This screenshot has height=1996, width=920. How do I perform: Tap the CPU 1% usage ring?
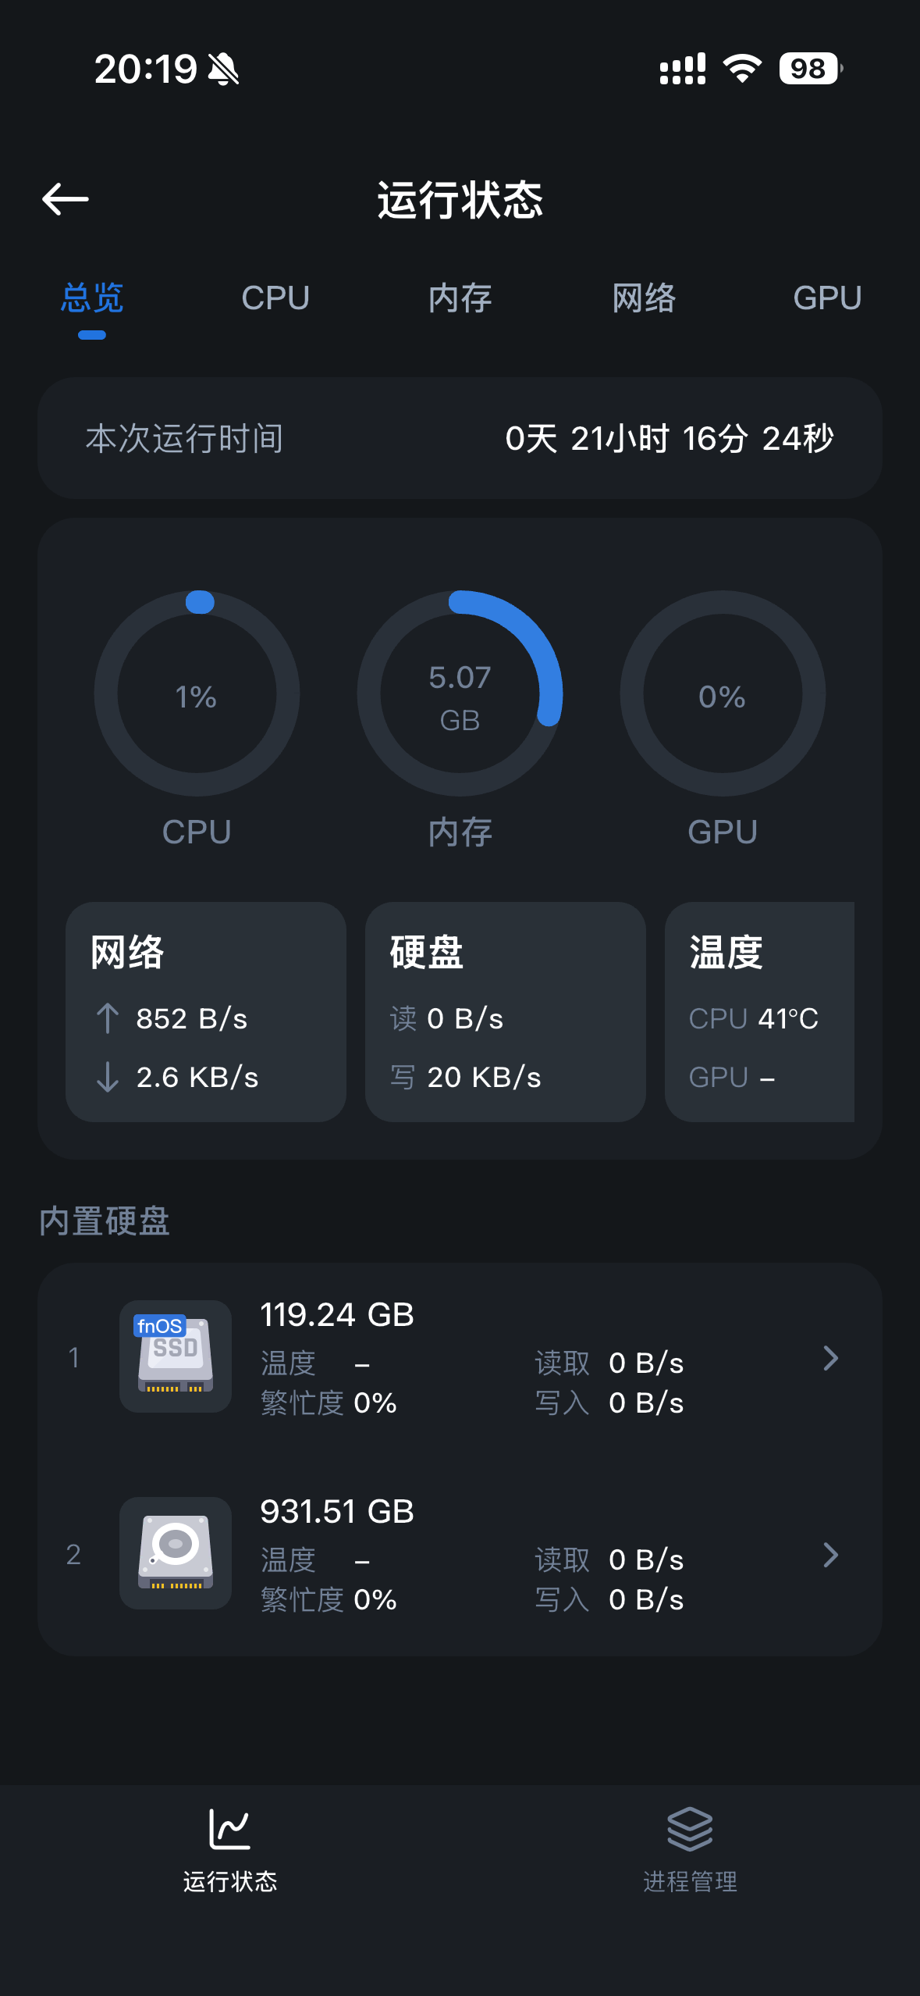pos(197,693)
